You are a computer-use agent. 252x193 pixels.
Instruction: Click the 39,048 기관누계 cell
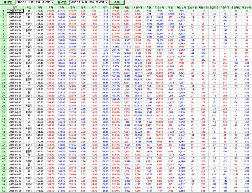159,80
